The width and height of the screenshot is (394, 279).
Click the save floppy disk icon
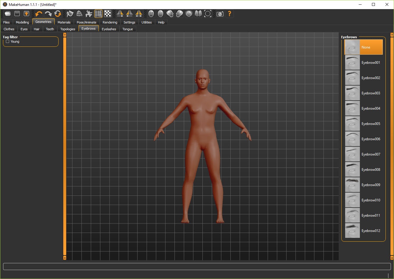(17, 14)
